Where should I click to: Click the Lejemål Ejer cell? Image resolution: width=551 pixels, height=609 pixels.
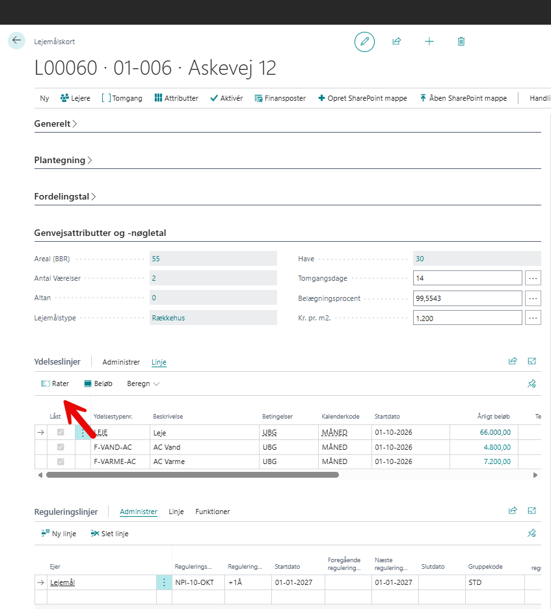tap(101, 582)
